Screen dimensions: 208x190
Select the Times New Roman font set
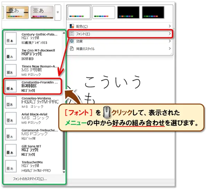coord(33,70)
